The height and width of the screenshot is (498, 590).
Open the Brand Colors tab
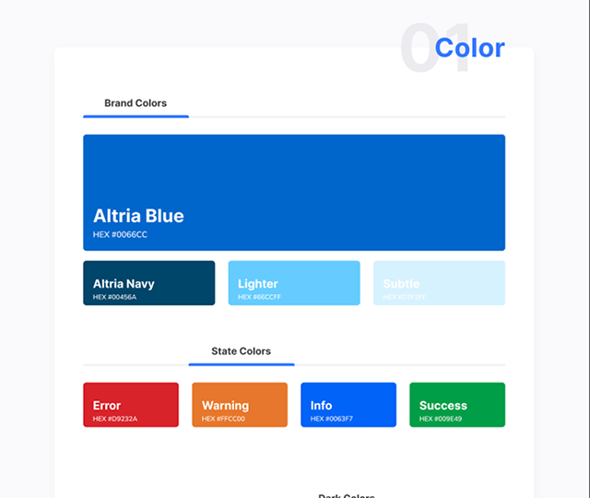pyautogui.click(x=136, y=103)
